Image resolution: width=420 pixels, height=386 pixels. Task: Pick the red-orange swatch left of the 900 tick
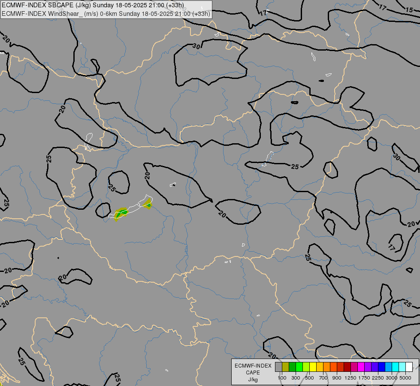tap(333, 367)
